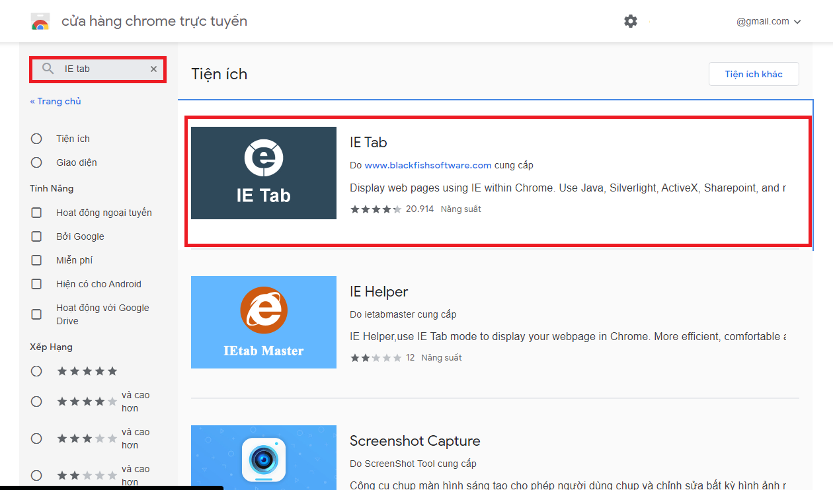Click the Tính Năng section heading
The height and width of the screenshot is (490, 833).
[x=52, y=188]
